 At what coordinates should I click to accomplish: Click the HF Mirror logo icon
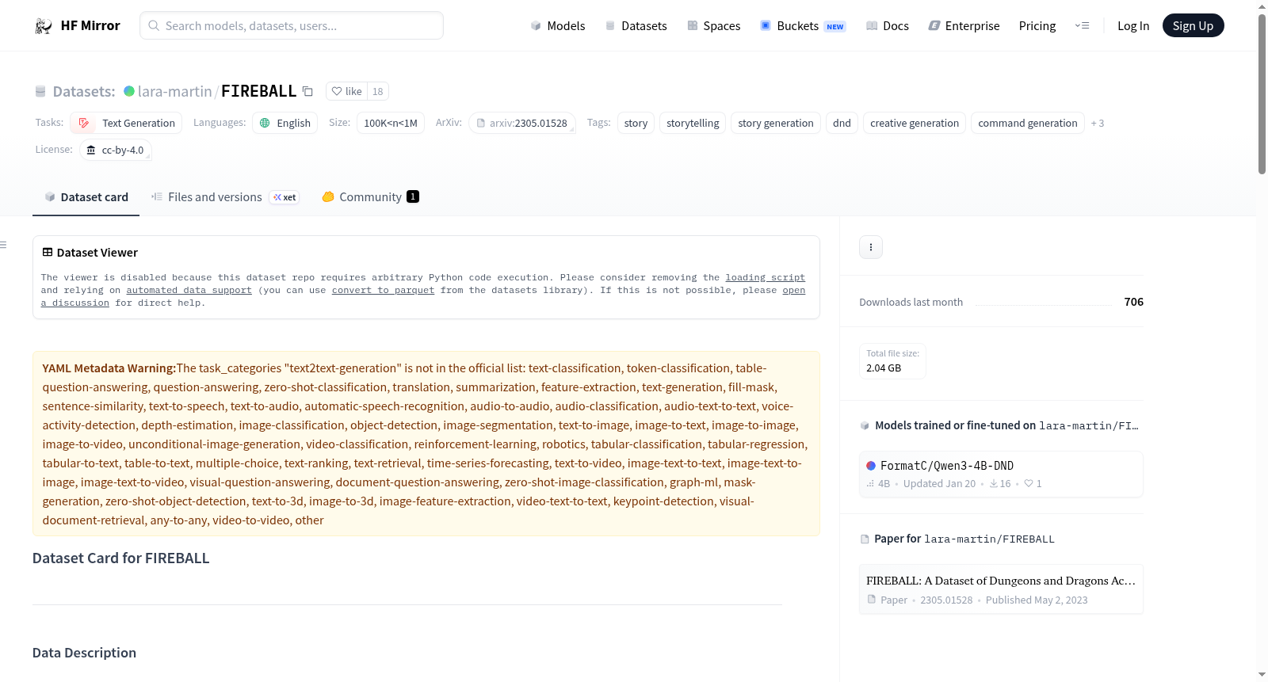pyautogui.click(x=44, y=26)
